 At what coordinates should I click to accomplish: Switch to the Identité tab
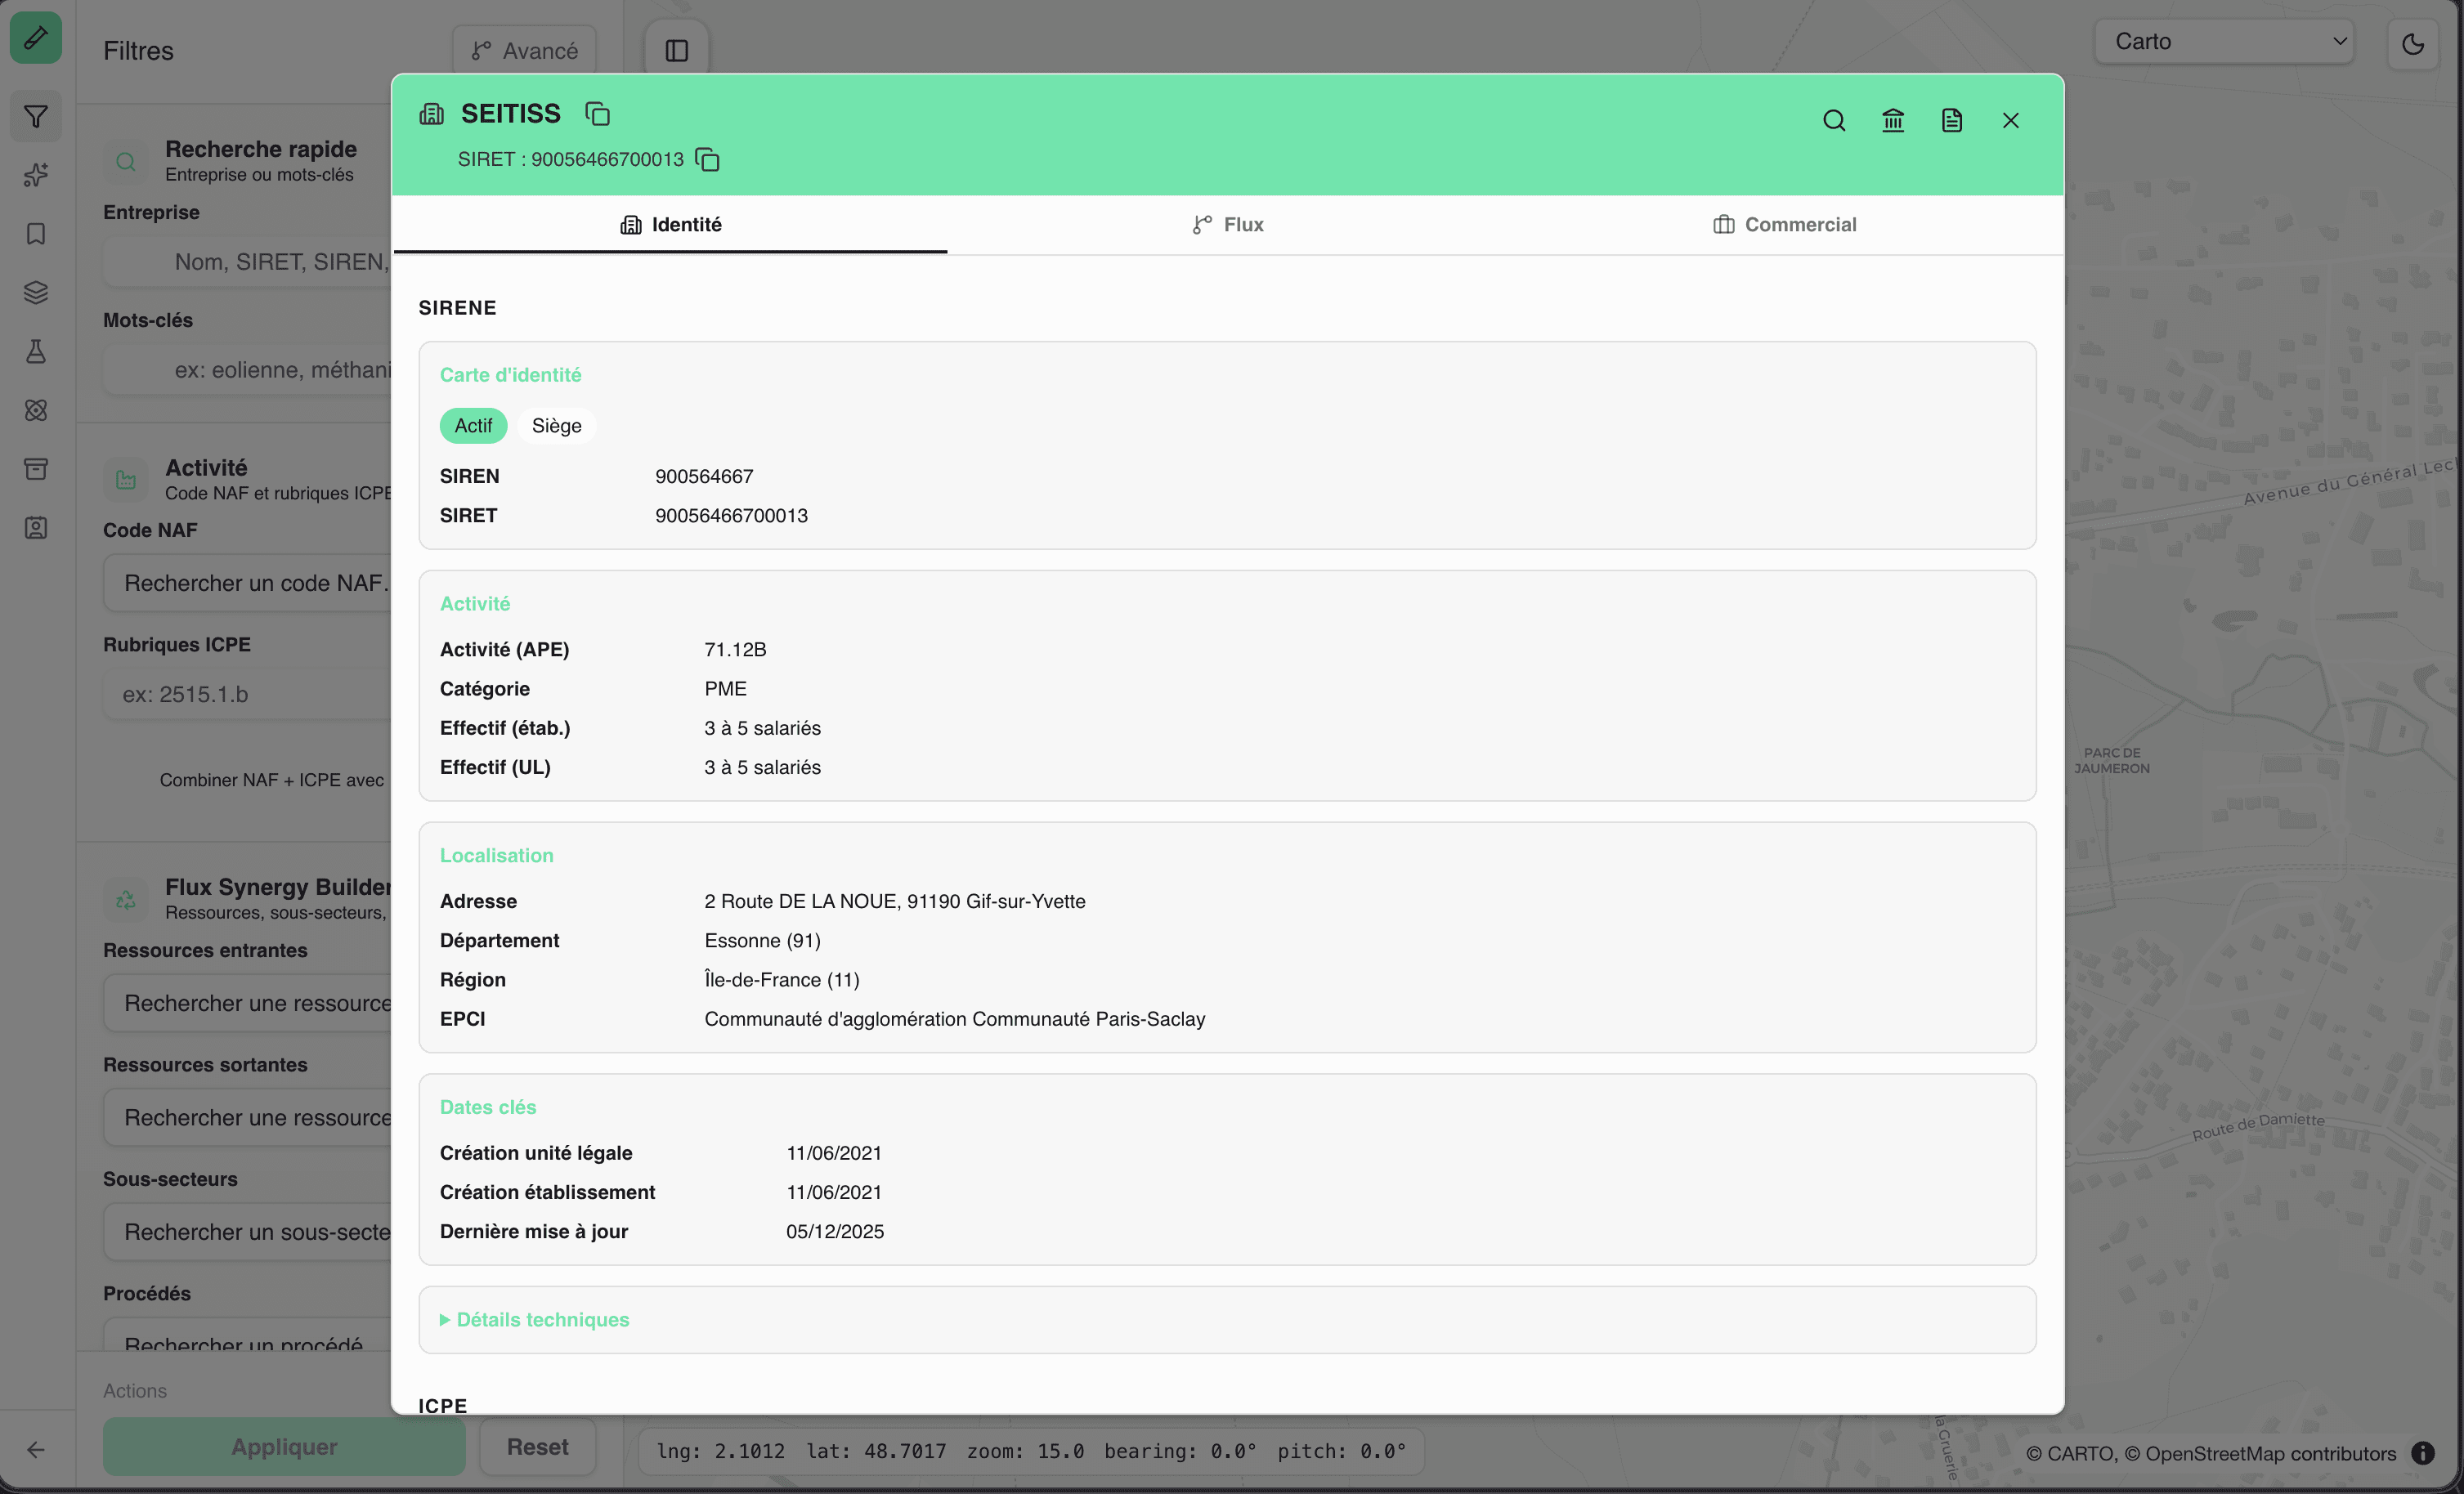[x=670, y=225]
